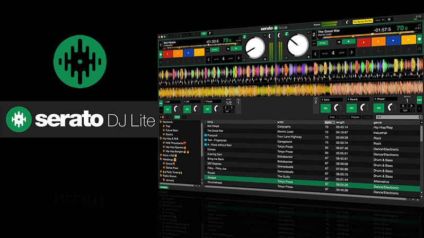Select the Weddings crate

(168, 160)
